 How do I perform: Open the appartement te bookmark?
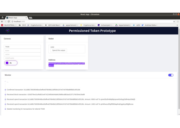click(x=70, y=25)
